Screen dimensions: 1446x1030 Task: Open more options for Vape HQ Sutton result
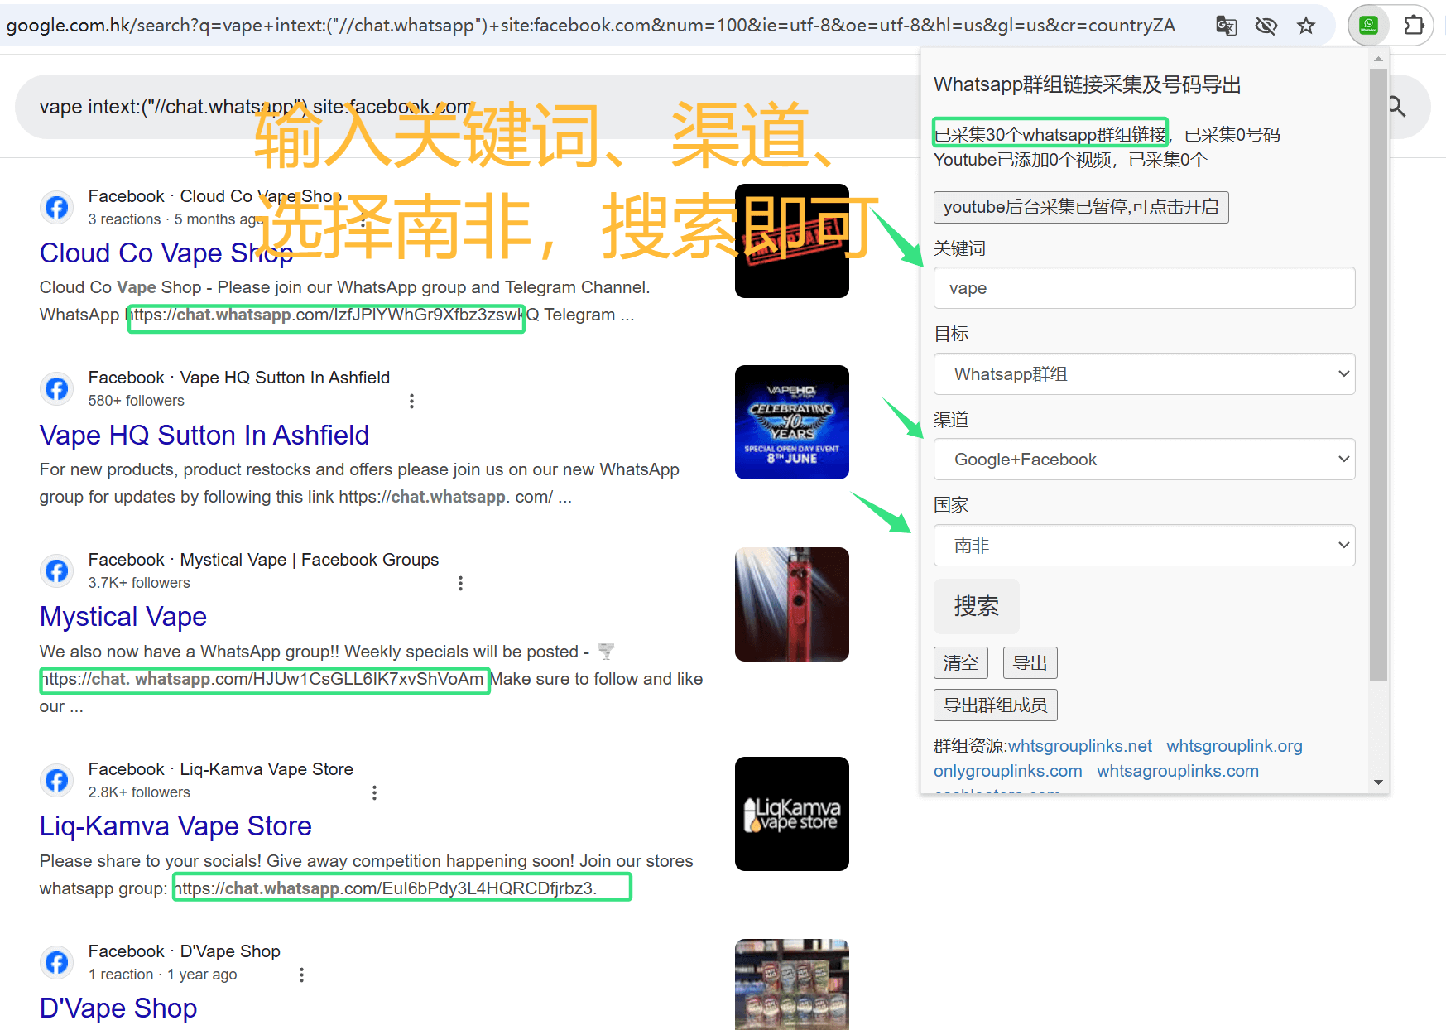click(411, 401)
